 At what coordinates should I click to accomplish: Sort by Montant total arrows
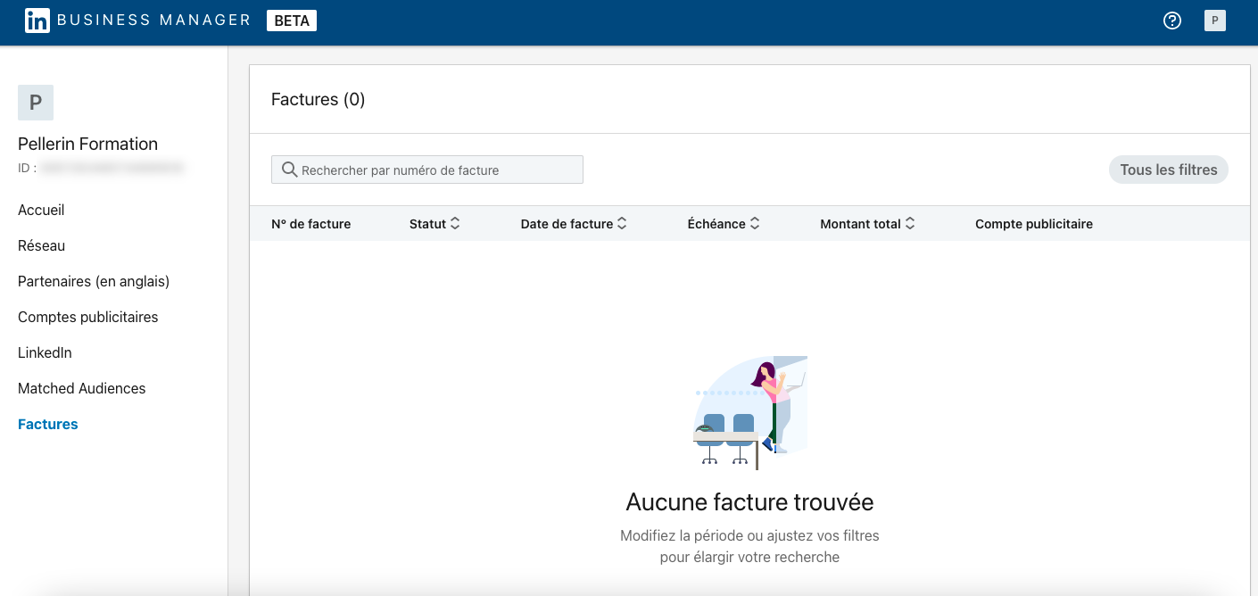(910, 224)
